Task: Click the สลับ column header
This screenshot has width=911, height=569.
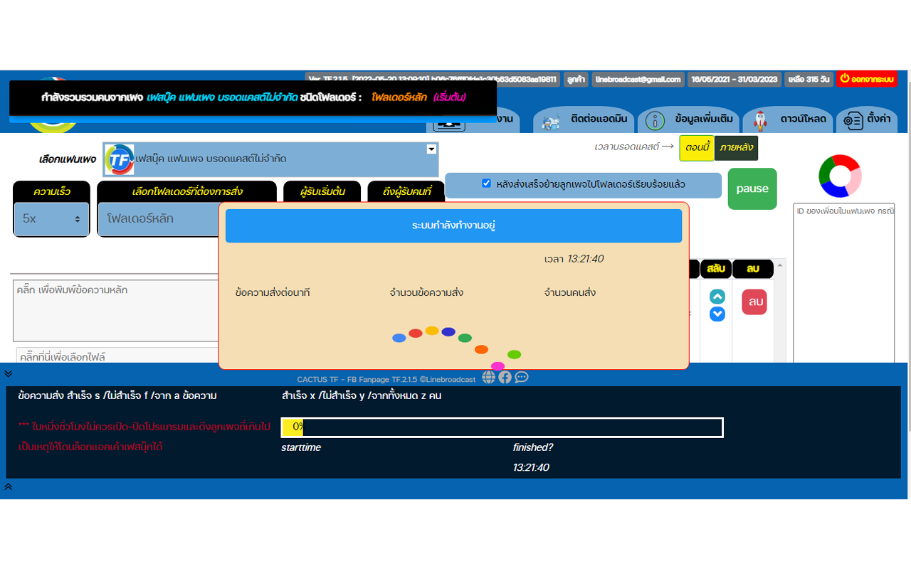Action: coord(716,269)
